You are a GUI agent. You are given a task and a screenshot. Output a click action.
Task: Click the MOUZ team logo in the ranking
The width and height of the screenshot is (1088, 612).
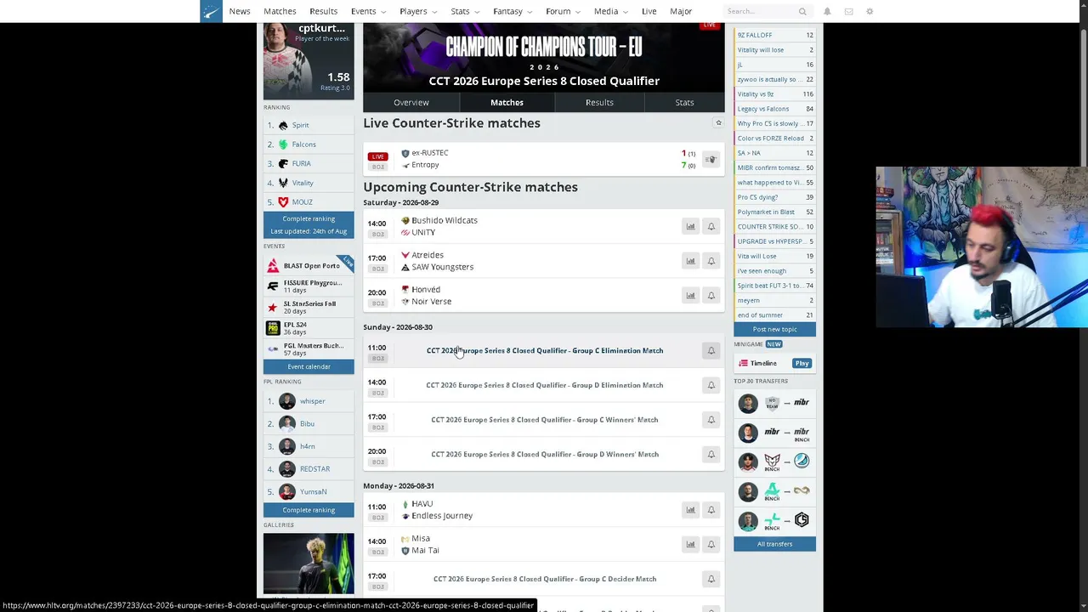pos(283,202)
